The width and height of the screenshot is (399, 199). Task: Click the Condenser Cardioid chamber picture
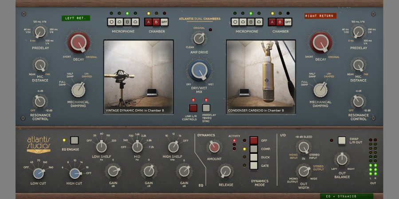tap(261, 77)
